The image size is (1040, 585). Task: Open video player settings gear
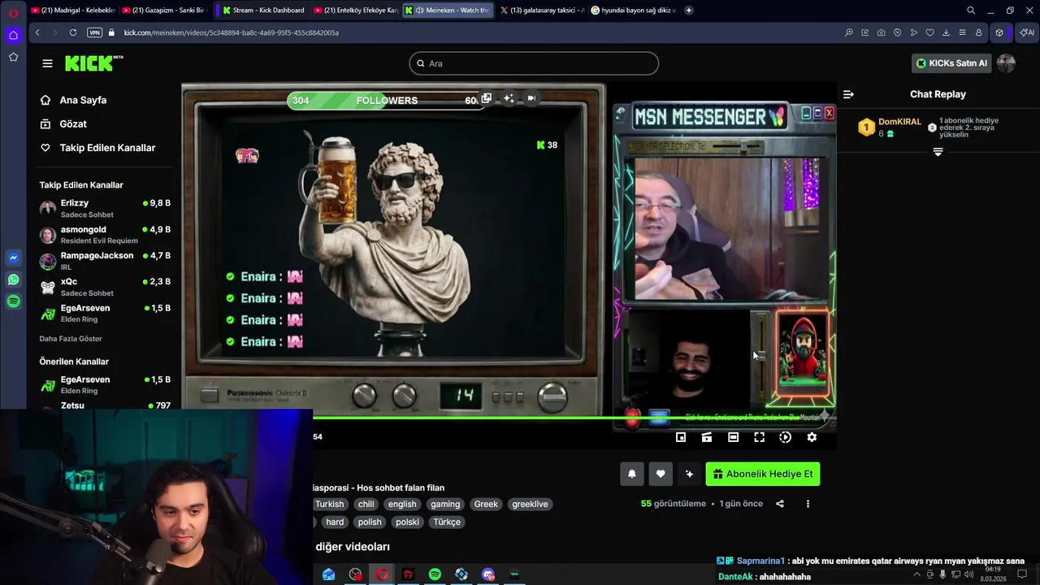(x=812, y=437)
